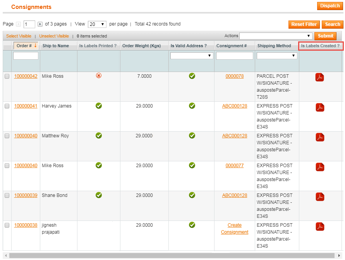
Task: Click valid-address checkmark in consignment 0000077 row
Action: [x=192, y=165]
